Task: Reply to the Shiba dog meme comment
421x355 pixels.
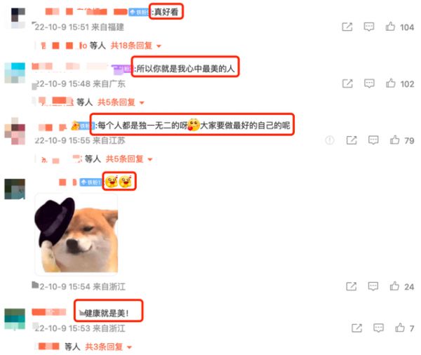Action: 373,286
